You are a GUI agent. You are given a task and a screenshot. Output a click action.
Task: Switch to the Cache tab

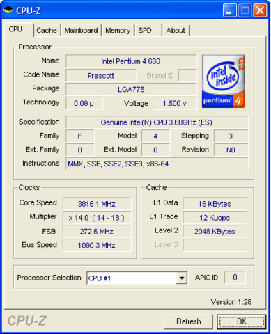47,31
